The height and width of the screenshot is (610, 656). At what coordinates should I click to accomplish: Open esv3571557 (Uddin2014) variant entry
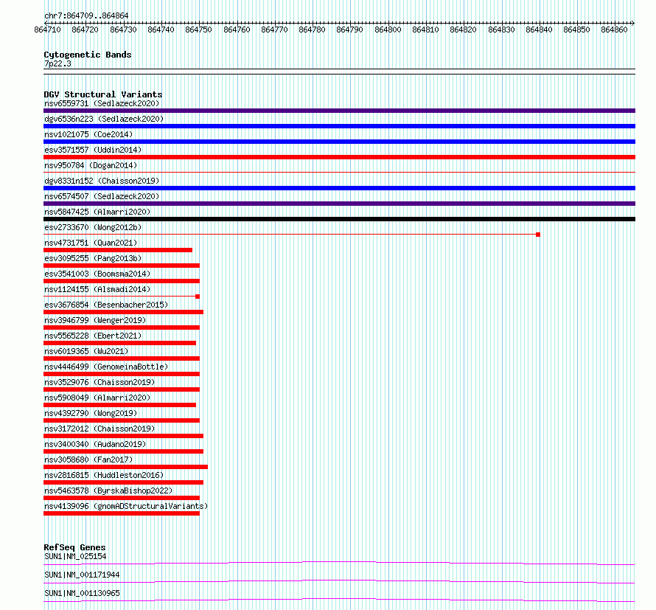tap(93, 150)
